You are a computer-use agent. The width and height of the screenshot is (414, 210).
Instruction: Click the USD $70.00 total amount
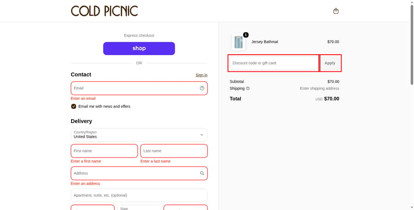click(x=327, y=99)
